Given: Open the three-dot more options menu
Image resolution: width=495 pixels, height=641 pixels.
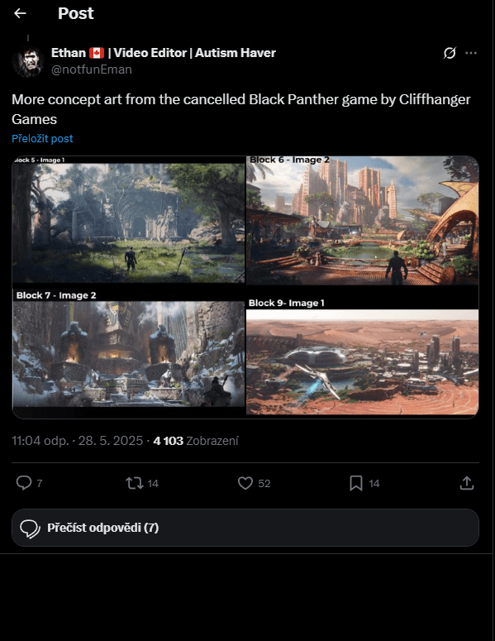Looking at the screenshot, I should pos(471,53).
